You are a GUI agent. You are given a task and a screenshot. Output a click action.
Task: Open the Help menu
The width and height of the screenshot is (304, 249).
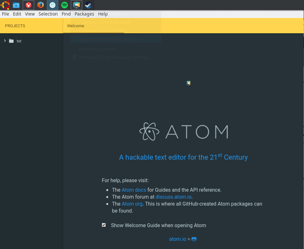[103, 14]
